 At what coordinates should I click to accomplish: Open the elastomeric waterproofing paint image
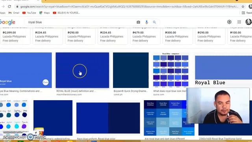pyautogui.click(x=53, y=118)
